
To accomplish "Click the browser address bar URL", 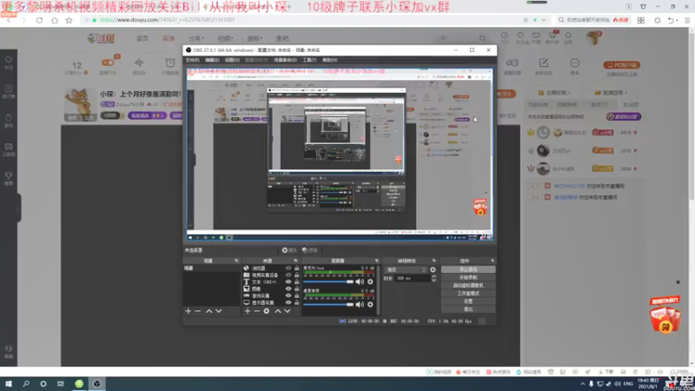I will point(167,20).
